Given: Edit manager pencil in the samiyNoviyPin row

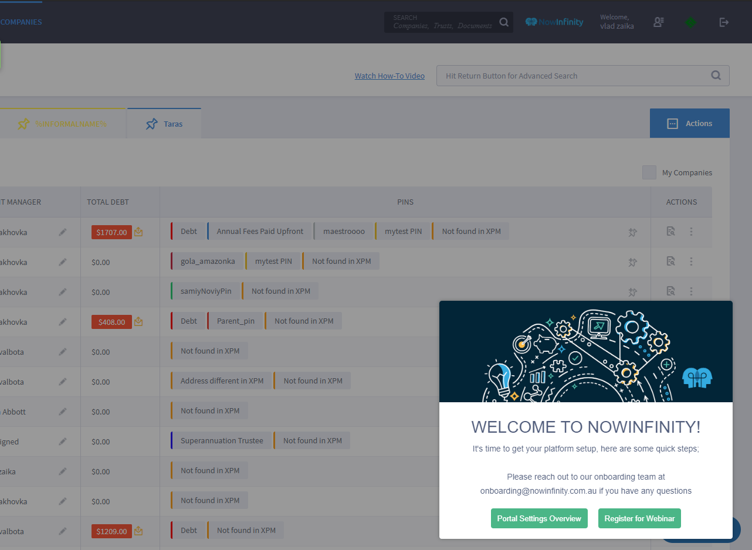Looking at the screenshot, I should pyautogui.click(x=63, y=292).
